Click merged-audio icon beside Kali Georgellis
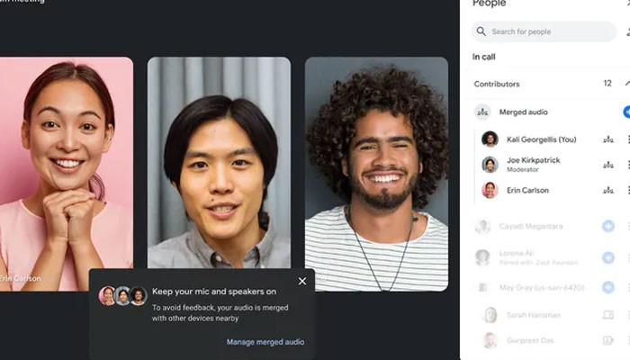 pyautogui.click(x=608, y=139)
